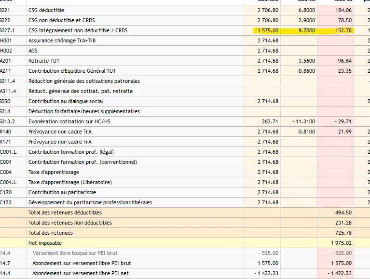Image resolution: width=370 pixels, height=279 pixels.
Task: Select 'Taxe d'apprentissage (Libératoire)' label
Action: pos(70,183)
